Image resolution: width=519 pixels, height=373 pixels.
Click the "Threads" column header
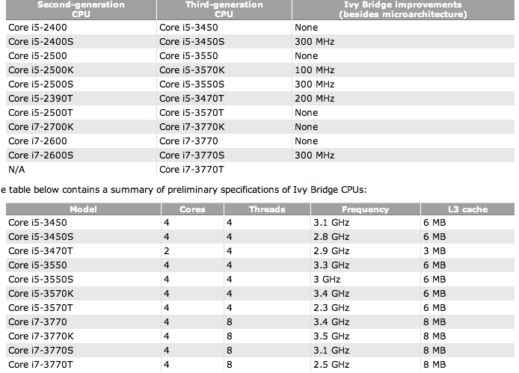(x=267, y=209)
